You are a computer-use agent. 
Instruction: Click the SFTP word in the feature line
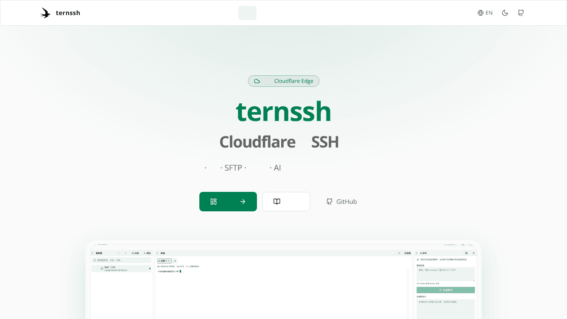pos(233,168)
